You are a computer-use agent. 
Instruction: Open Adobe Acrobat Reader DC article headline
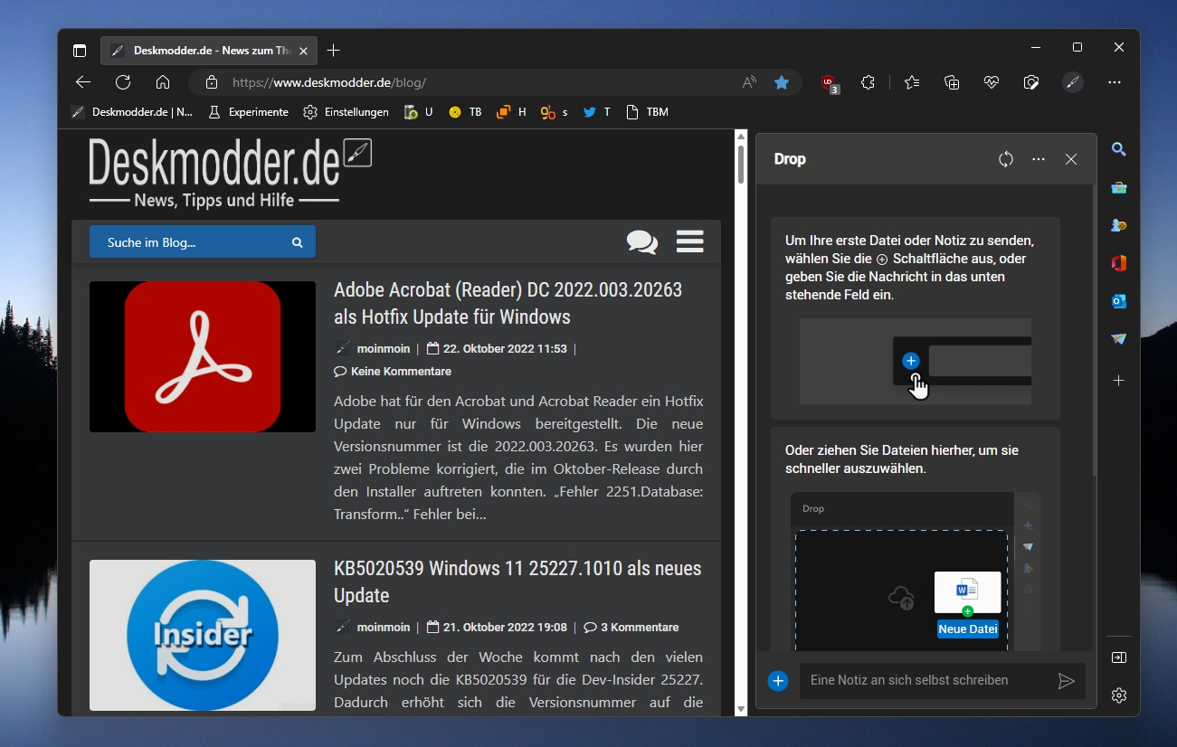pos(508,303)
